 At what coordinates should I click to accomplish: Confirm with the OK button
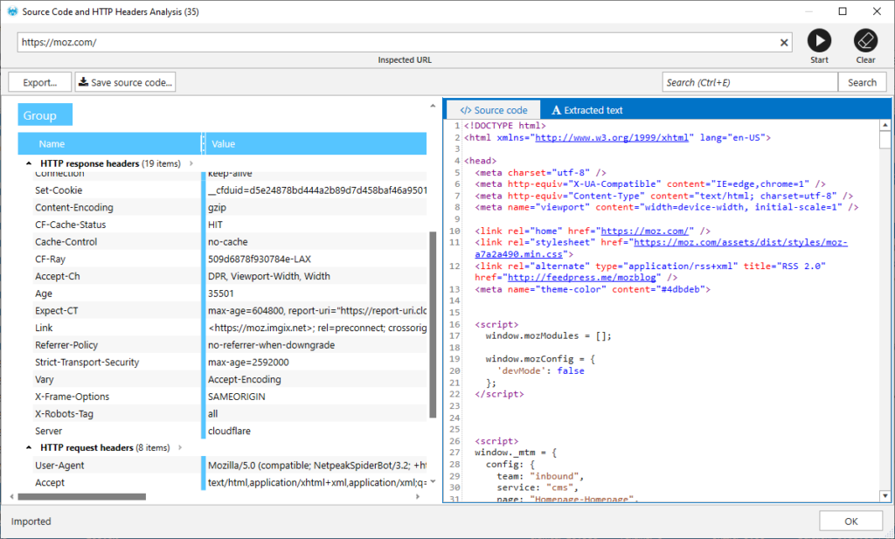tap(851, 522)
